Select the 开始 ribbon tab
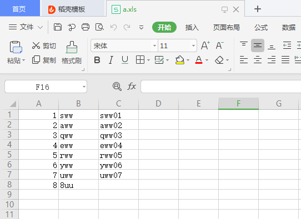The image size is (301, 219). pos(164,27)
